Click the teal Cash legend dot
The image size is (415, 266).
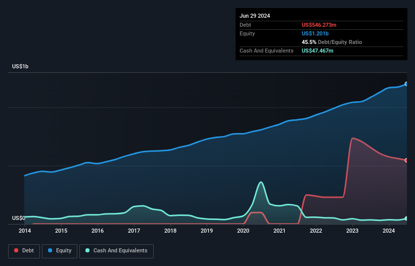[87, 250]
